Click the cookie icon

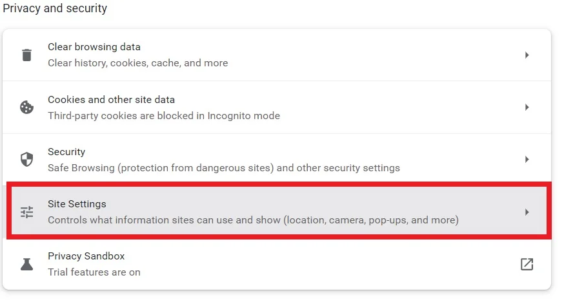(x=26, y=108)
